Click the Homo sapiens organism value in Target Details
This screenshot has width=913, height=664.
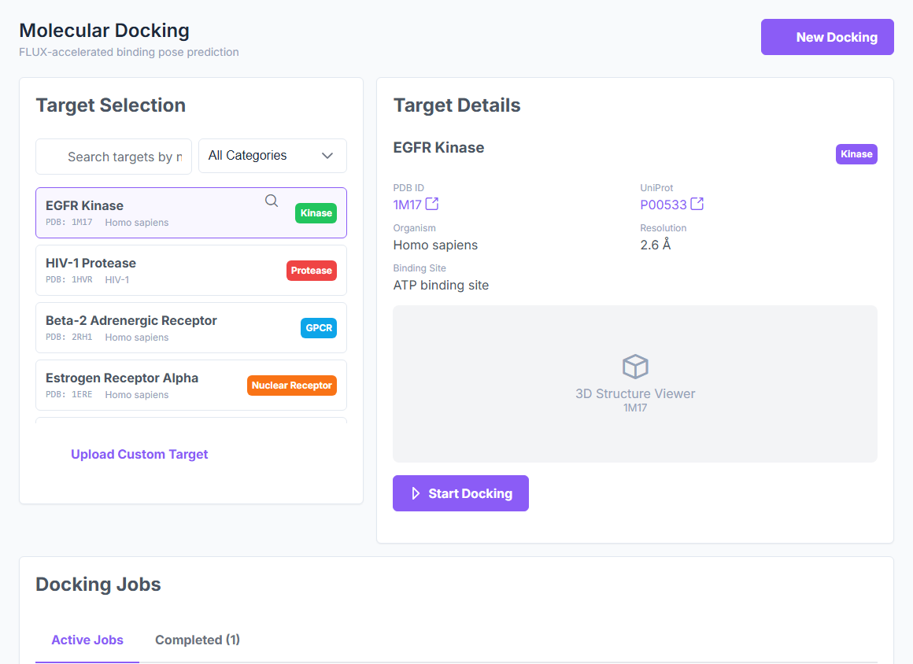click(x=435, y=245)
